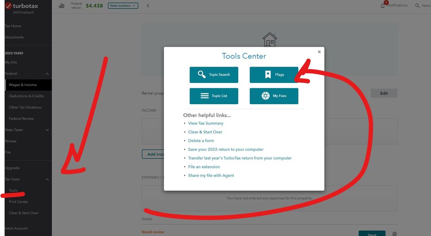Collapse the Tax Tools section chevron
Image resolution: width=431 pixels, height=236 pixels.
[47, 179]
